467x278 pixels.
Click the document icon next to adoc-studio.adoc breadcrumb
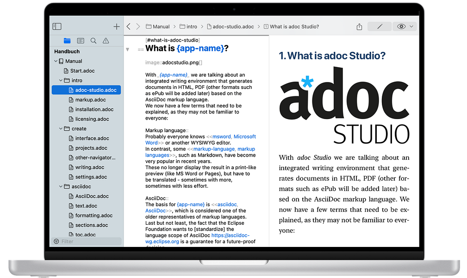(210, 26)
